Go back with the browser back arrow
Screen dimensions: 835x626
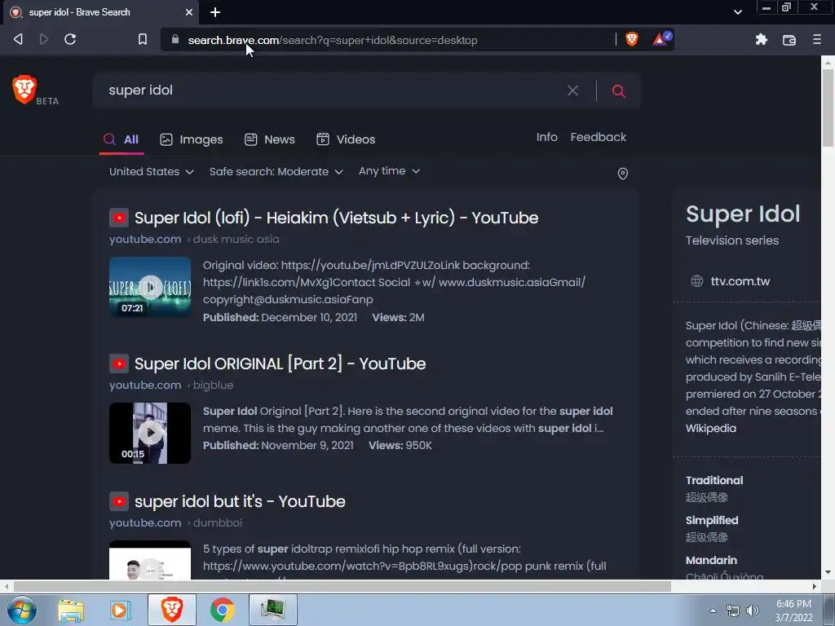[18, 39]
